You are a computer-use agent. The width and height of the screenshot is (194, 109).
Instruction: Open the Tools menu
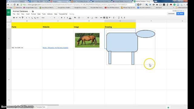pyautogui.click(x=44, y=14)
